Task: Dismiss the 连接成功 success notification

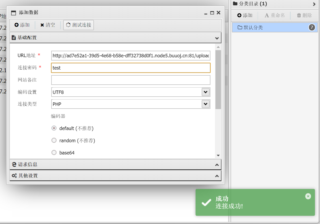Action: point(308,196)
